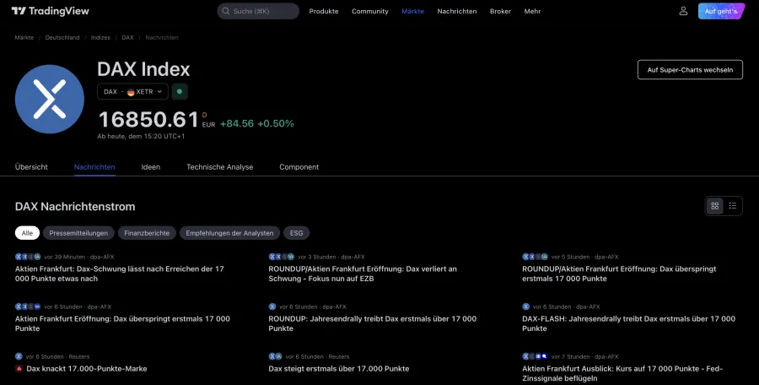
Task: Click symbol icon above 'DAX-FLASH' article
Action: click(525, 307)
